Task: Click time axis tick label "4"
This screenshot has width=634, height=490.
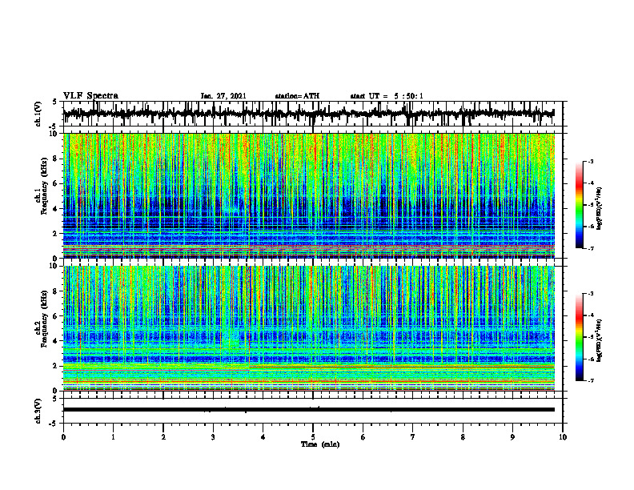Action: click(x=263, y=437)
